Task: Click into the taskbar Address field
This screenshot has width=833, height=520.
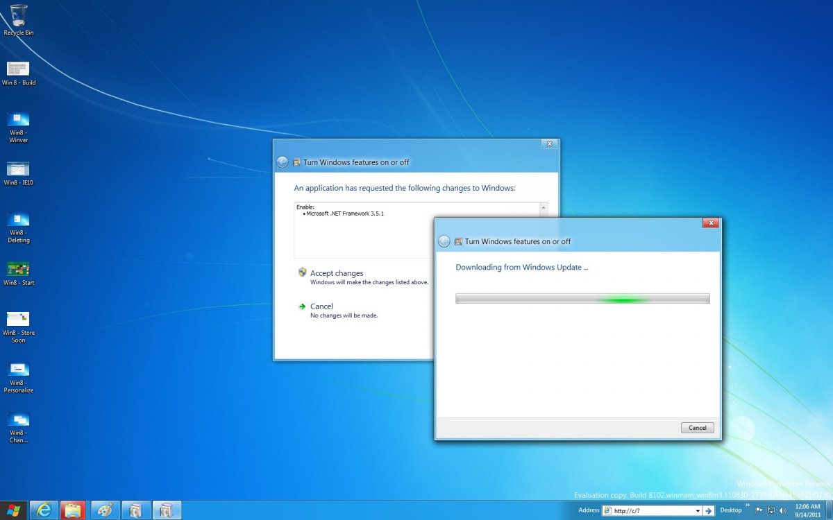Action: point(653,510)
